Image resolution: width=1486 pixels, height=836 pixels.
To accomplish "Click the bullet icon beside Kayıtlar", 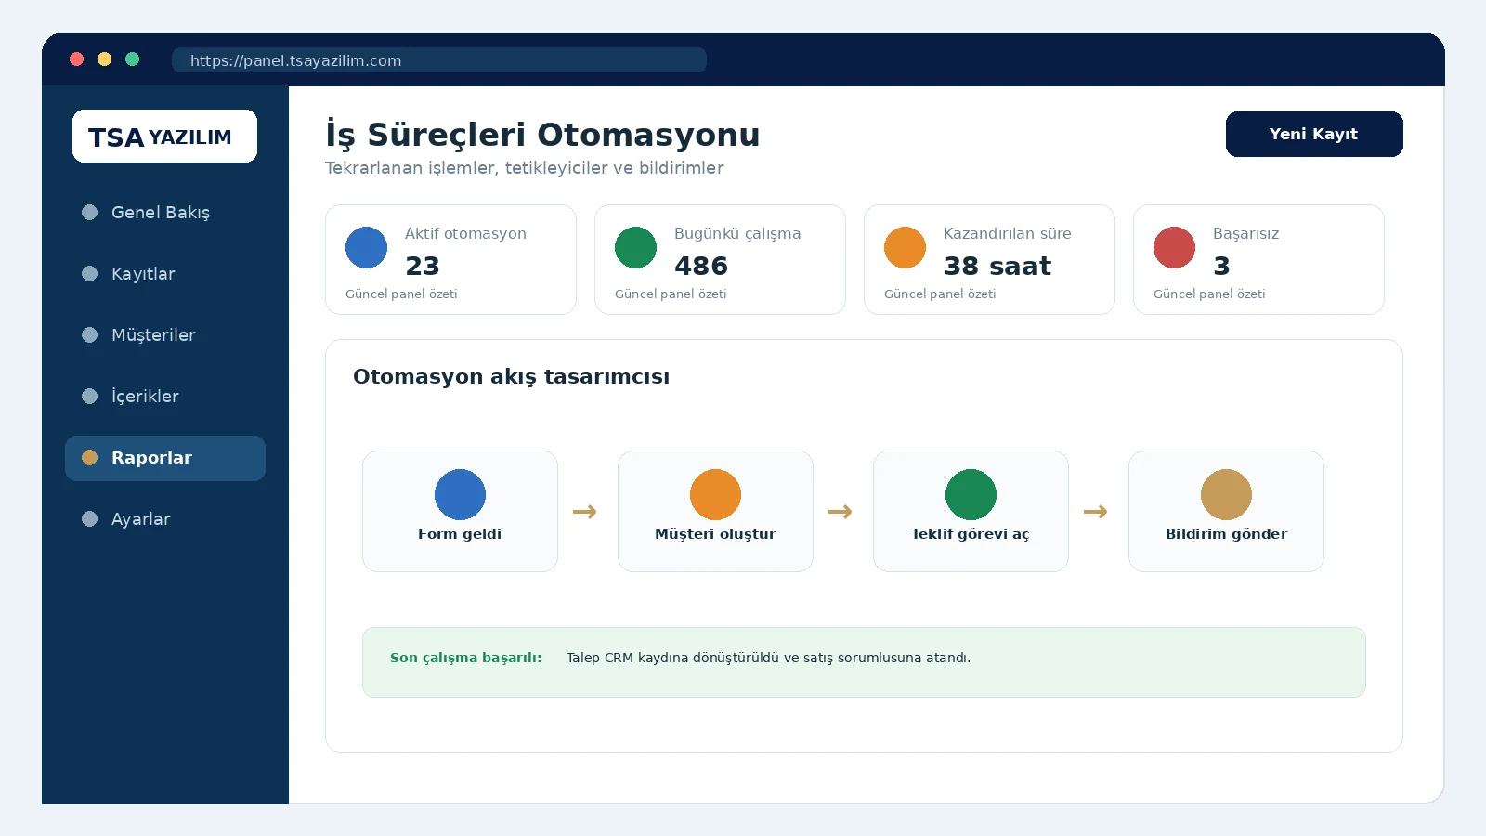I will [x=89, y=273].
